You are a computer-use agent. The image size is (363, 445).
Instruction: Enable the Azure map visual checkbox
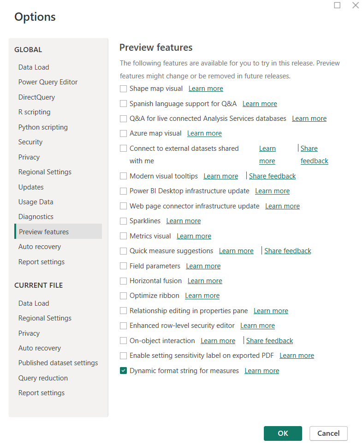tap(123, 133)
